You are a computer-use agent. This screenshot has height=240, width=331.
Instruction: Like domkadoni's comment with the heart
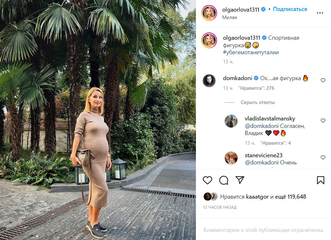pos(323,80)
